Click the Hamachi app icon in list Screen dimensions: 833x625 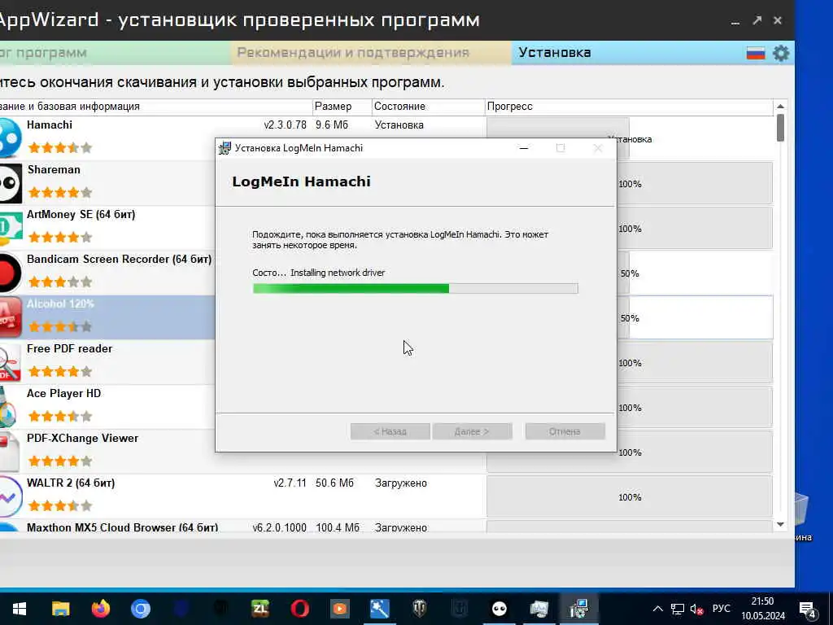10,138
